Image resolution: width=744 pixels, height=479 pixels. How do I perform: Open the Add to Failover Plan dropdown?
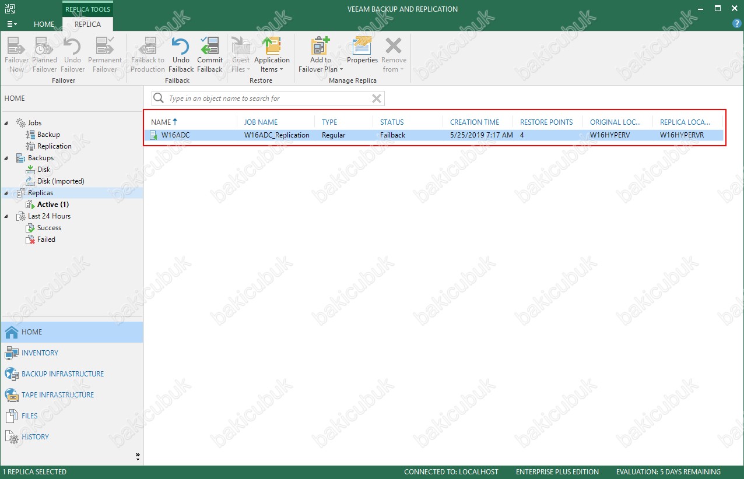click(321, 55)
